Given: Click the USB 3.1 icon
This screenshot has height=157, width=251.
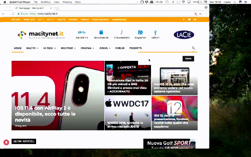Looking at the screenshot, I should pos(155,33).
